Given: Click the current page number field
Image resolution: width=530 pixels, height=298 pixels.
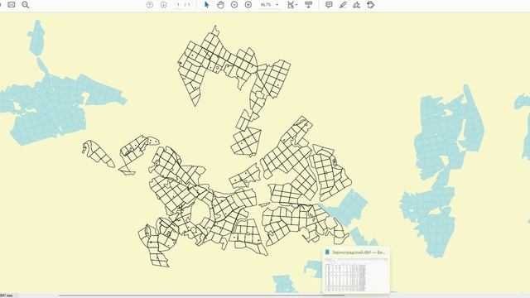Looking at the screenshot, I should point(178,5).
